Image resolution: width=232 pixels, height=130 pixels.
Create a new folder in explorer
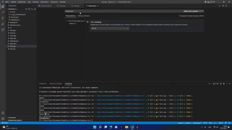[x=29, y=9]
